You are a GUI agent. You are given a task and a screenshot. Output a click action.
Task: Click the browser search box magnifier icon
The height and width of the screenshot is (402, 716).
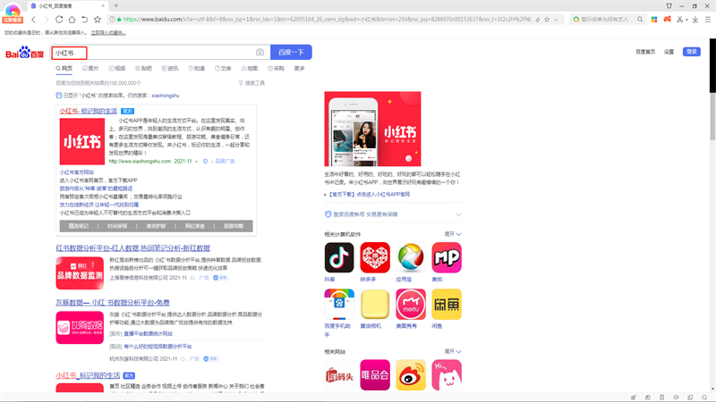tap(640, 20)
